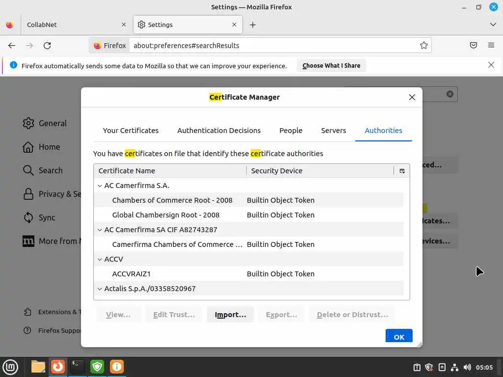Open Extensions & Themes link

(x=53, y=312)
